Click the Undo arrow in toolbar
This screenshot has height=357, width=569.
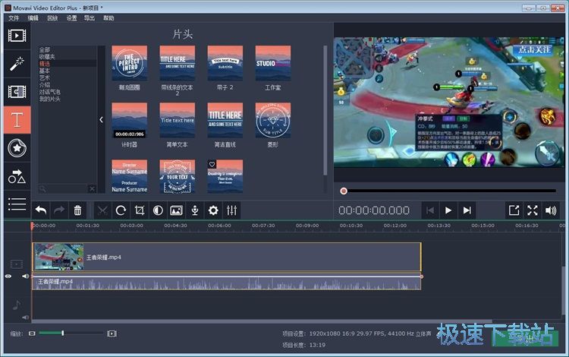[x=41, y=210]
